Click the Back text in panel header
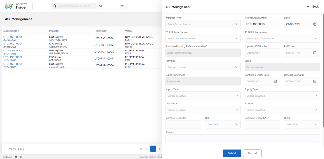The height and width of the screenshot is (159, 324). tap(315, 7)
